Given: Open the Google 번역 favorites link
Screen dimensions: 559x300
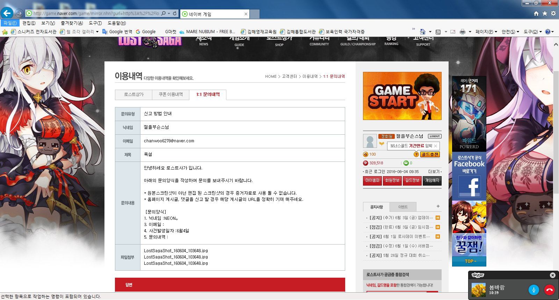Looking at the screenshot, I should tap(117, 32).
